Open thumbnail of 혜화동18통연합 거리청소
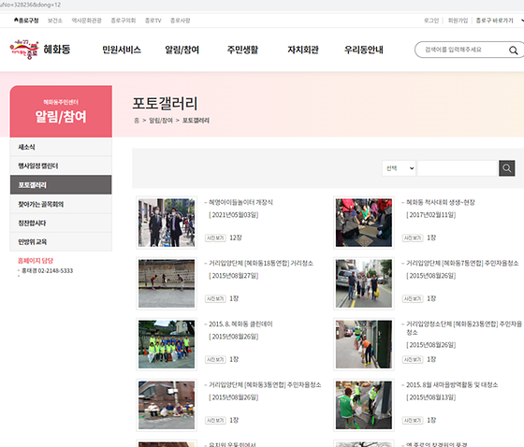524x447 pixels. point(167,283)
